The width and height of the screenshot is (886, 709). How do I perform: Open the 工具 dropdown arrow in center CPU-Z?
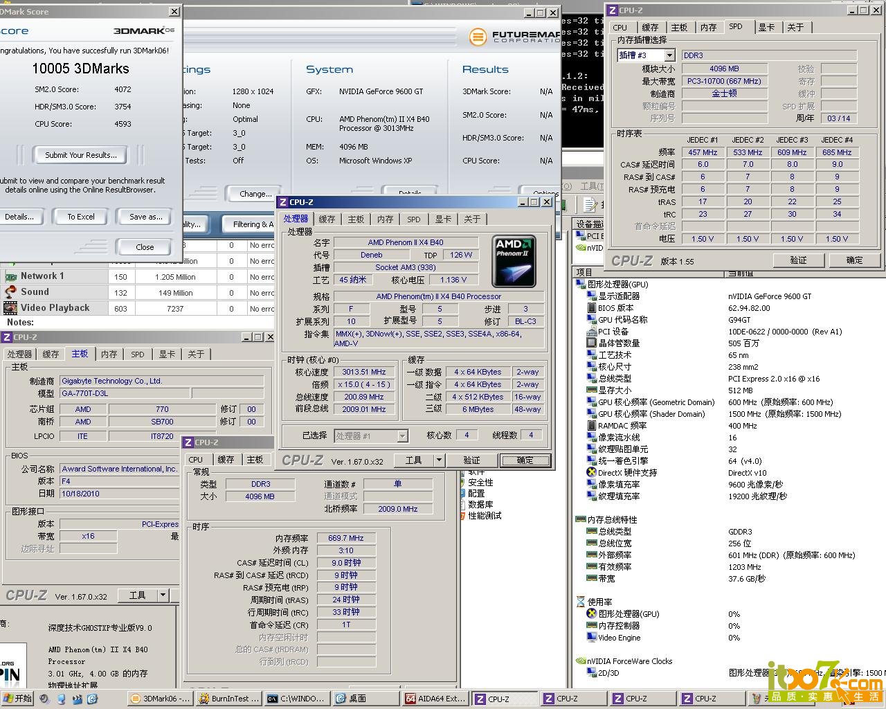(438, 460)
